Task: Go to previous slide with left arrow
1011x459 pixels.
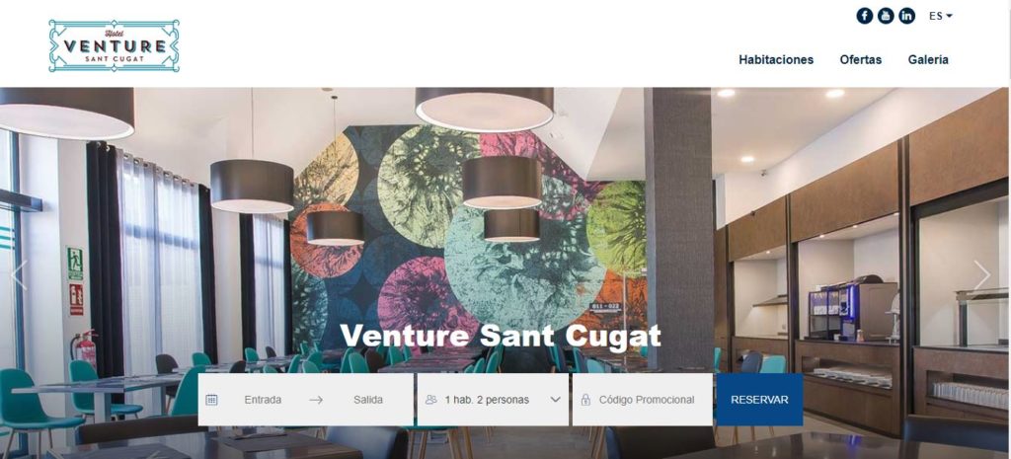Action: (19, 275)
